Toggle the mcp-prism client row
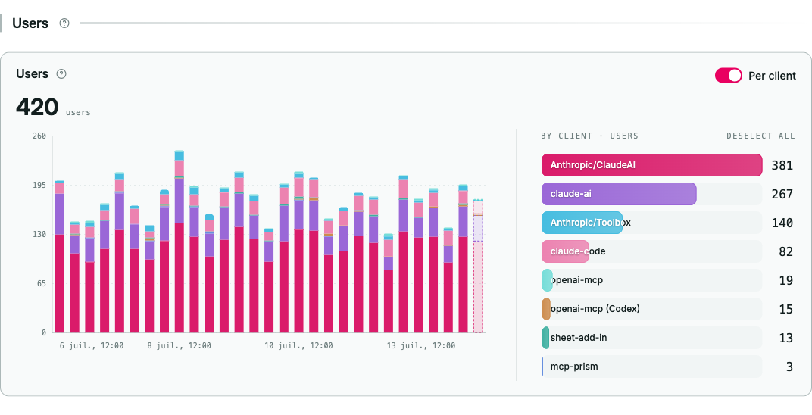Viewport: 812px width, 415px height. [x=652, y=367]
